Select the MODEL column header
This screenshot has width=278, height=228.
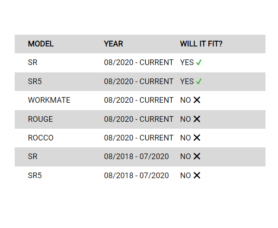point(41,44)
